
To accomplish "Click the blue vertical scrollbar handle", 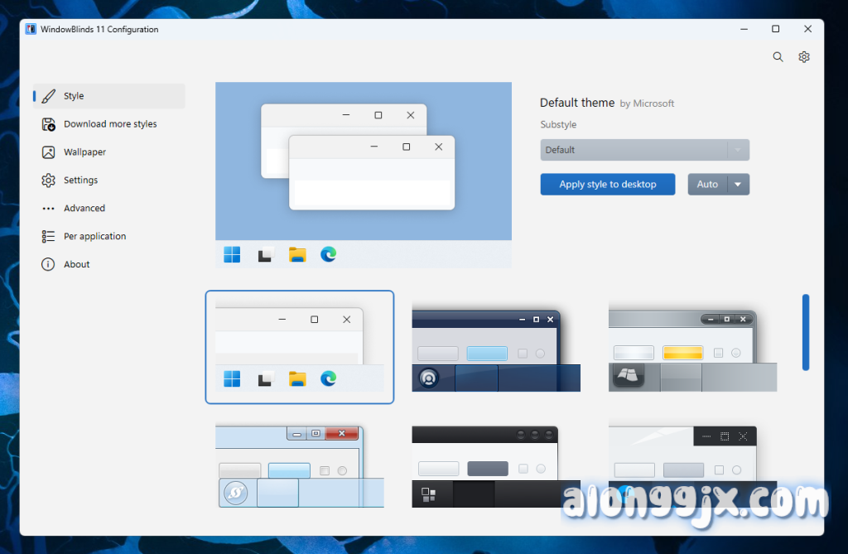I will (x=806, y=332).
